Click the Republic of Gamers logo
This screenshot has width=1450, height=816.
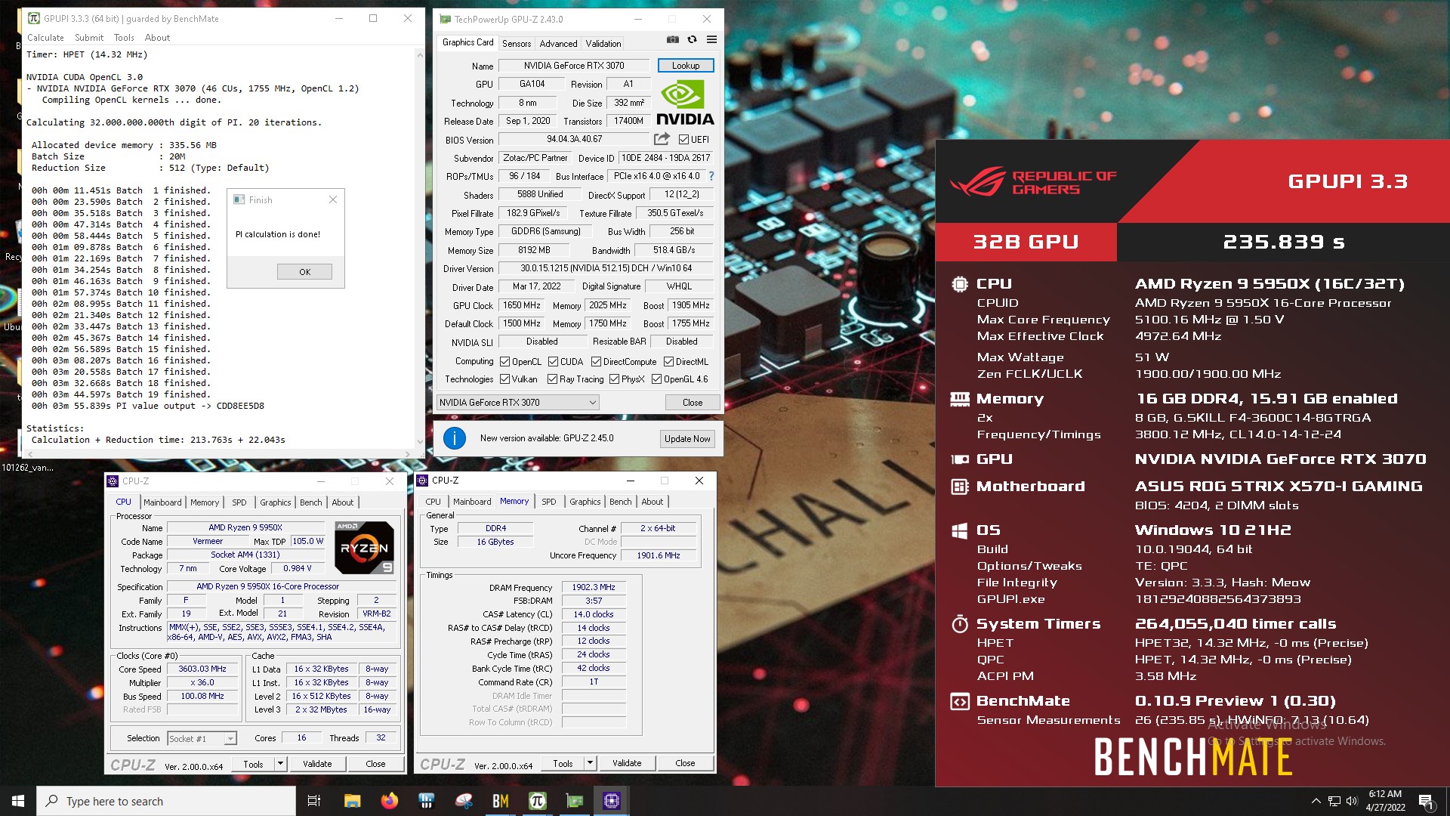(1033, 181)
